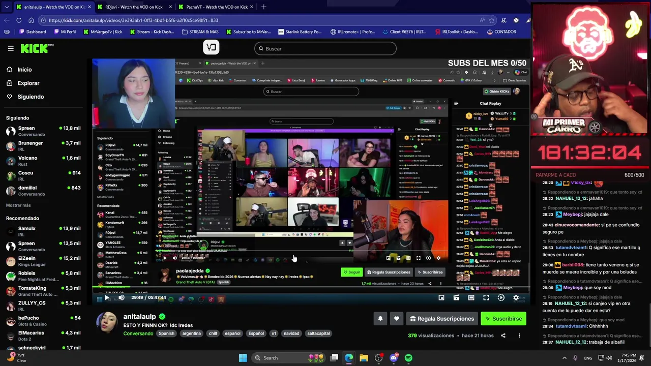
Task: Click the taskbar weather widget
Action: 16,358
